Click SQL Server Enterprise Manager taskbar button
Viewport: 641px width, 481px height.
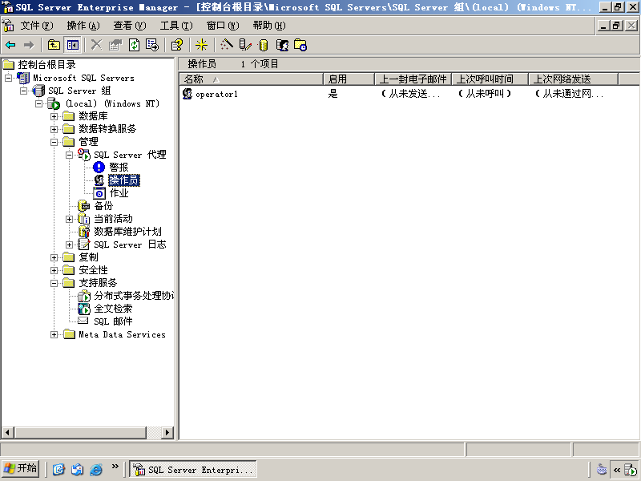(193, 469)
